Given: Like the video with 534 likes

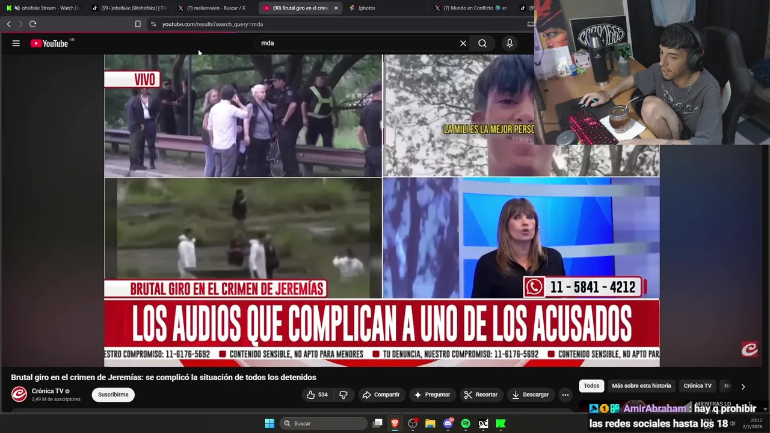Looking at the screenshot, I should (317, 395).
